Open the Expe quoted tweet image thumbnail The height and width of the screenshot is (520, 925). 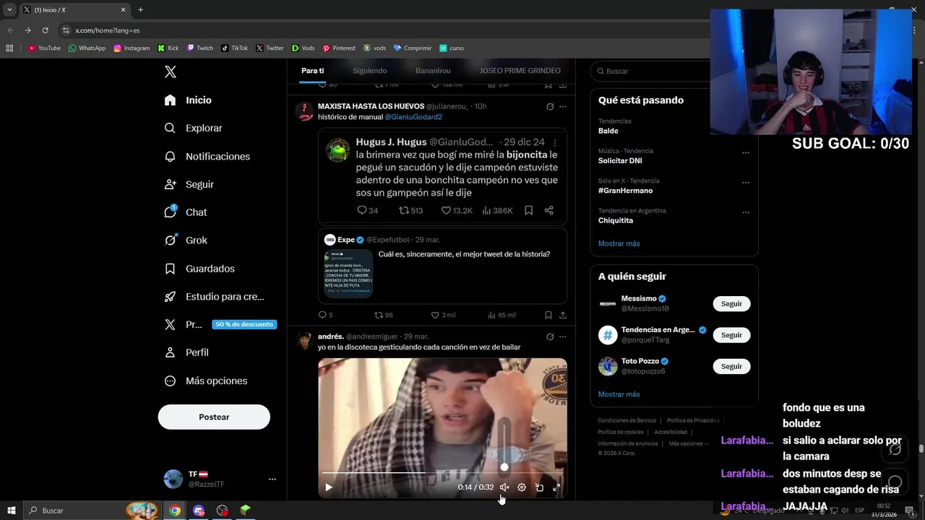click(x=348, y=274)
